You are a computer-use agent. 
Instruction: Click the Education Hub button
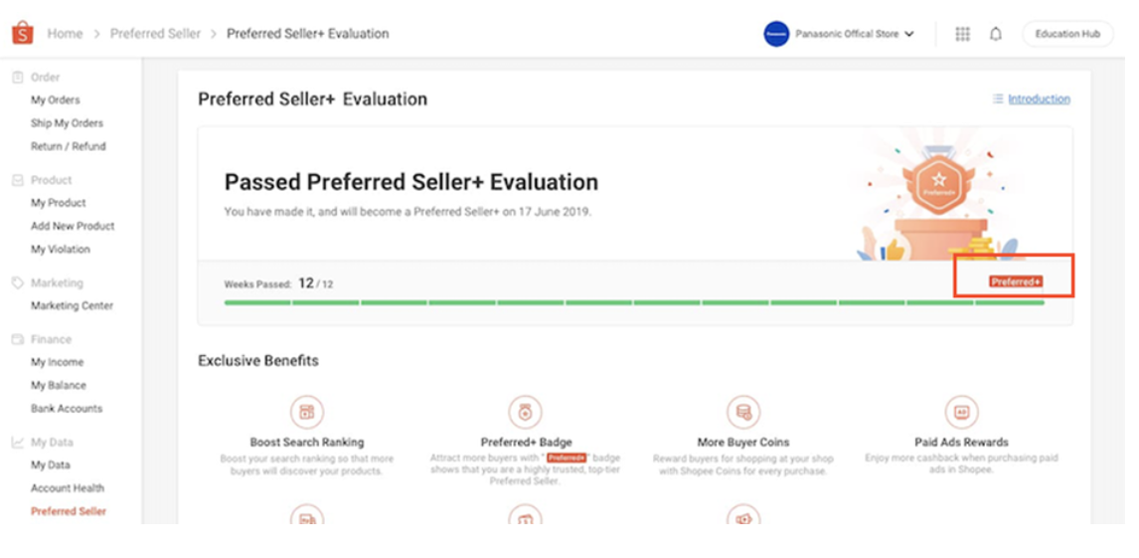[x=1067, y=34]
